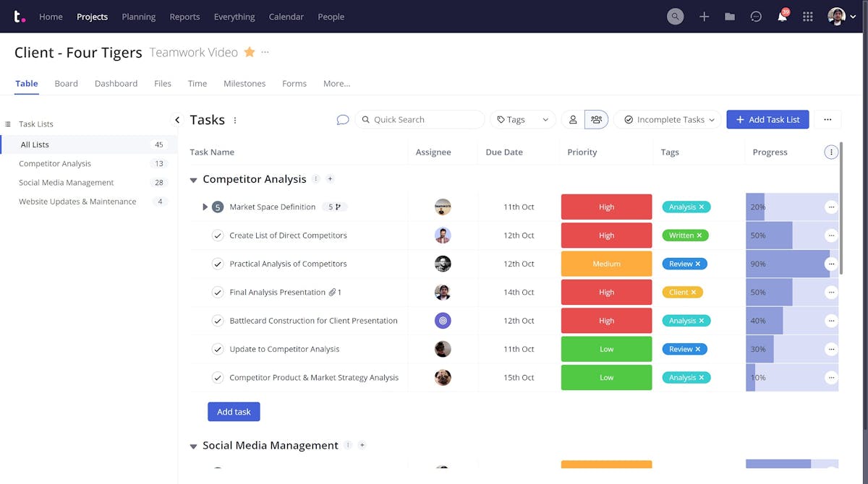Collapse the Social Media Management task list
The width and height of the screenshot is (868, 484).
(193, 446)
